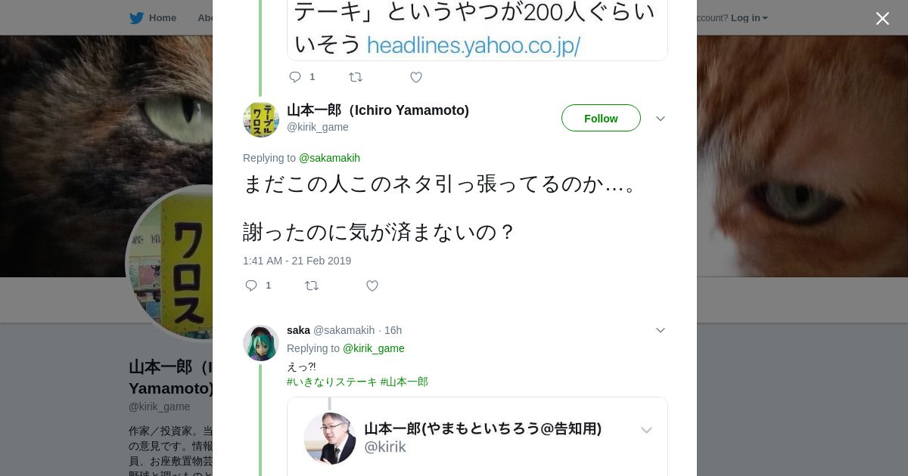Go to the Home menu item
908x476 pixels.
point(162,18)
